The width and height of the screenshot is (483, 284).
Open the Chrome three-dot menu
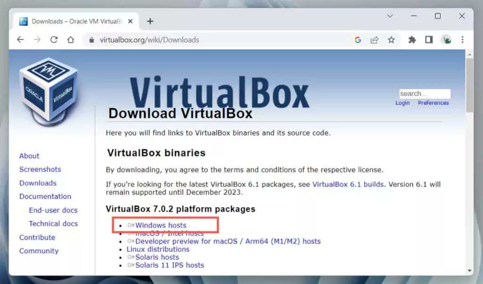[x=462, y=40]
